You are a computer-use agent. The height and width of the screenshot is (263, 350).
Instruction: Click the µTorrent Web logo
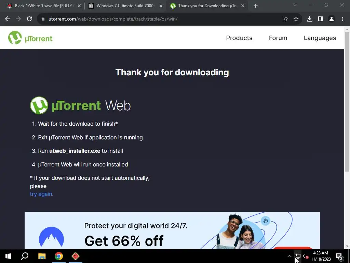click(80, 105)
